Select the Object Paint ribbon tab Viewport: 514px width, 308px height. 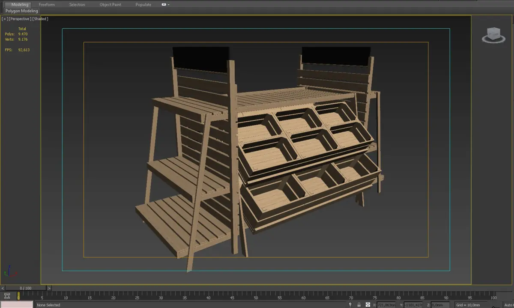(x=111, y=4)
